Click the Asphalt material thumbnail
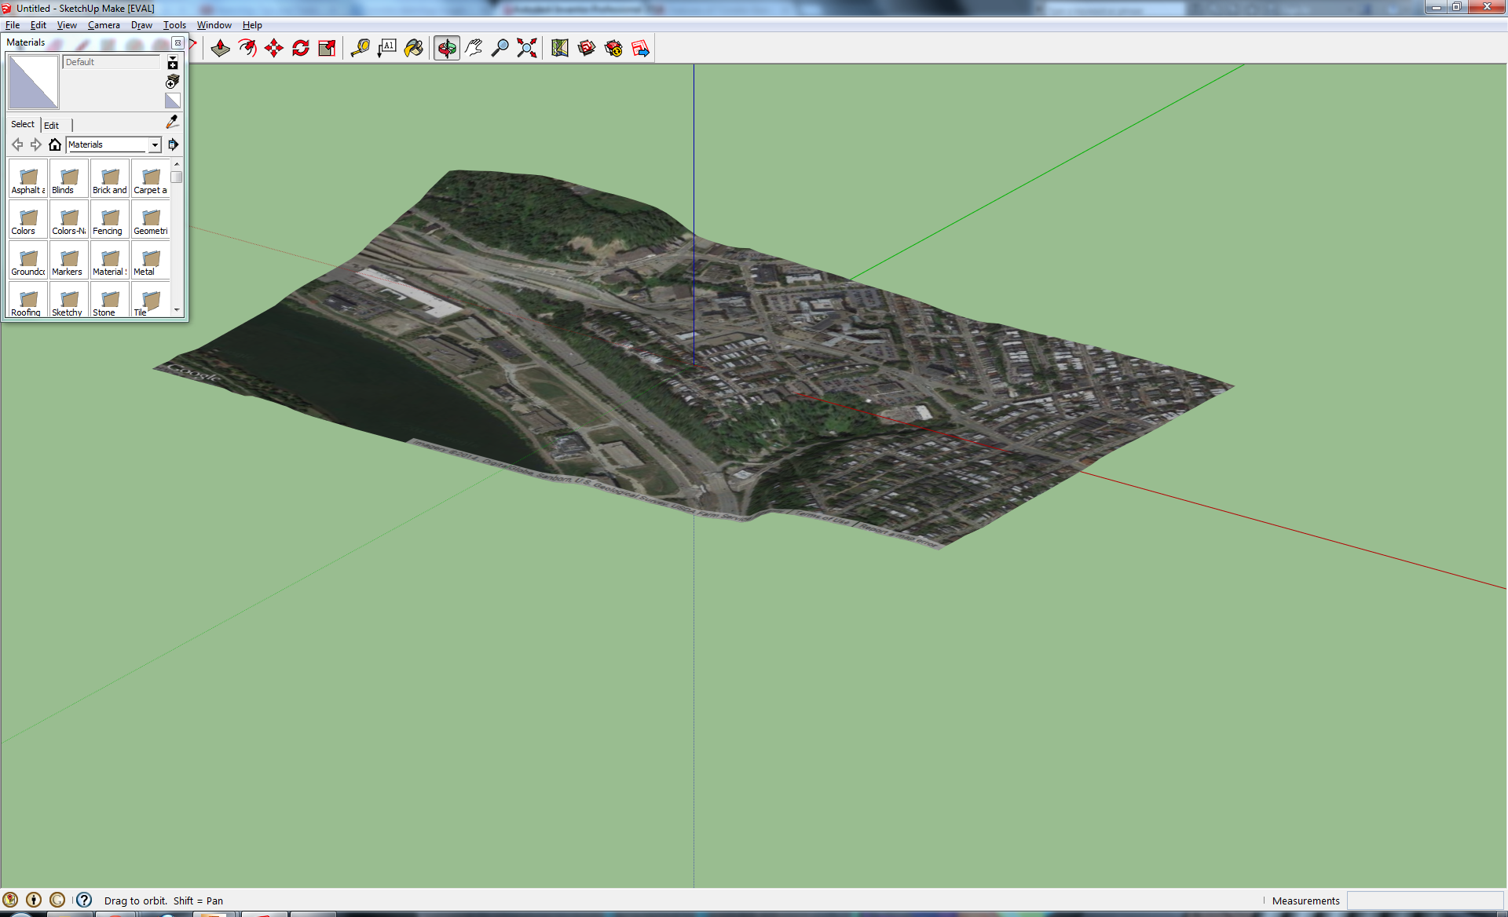 [x=26, y=177]
